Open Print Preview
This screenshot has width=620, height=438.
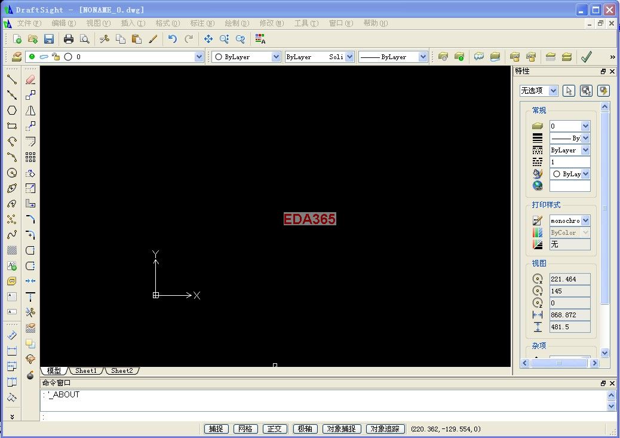tap(84, 39)
